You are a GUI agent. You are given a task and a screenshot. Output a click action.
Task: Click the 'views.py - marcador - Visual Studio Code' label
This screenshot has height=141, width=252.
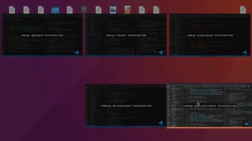[126, 35]
